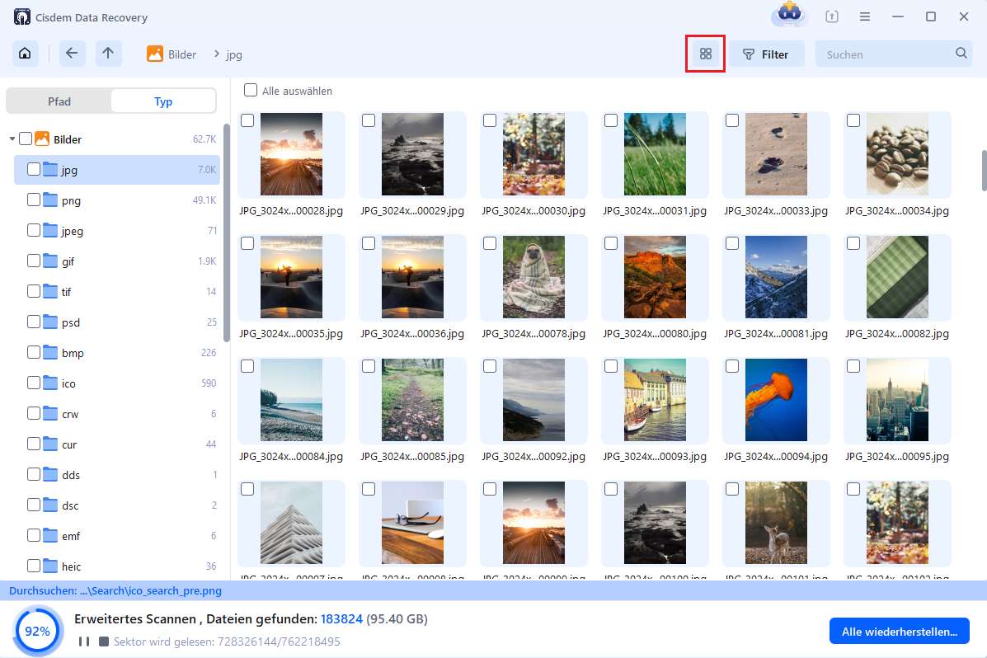Viewport: 987px width, 658px height.
Task: Check the Alle auswählen checkbox
Action: [x=251, y=91]
